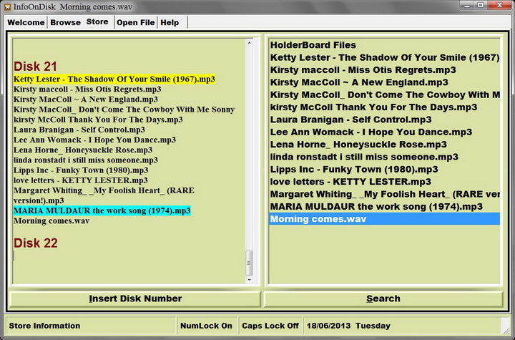Select Margaret Whiting My Foolish Heart in HolderBoard list
515x340 pixels.
click(x=384, y=194)
